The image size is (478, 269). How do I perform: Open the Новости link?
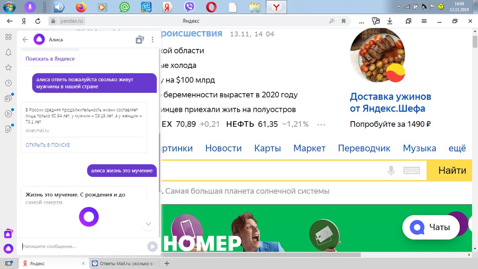tap(223, 148)
